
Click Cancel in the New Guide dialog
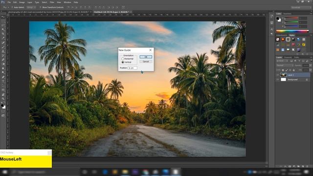[x=146, y=62]
